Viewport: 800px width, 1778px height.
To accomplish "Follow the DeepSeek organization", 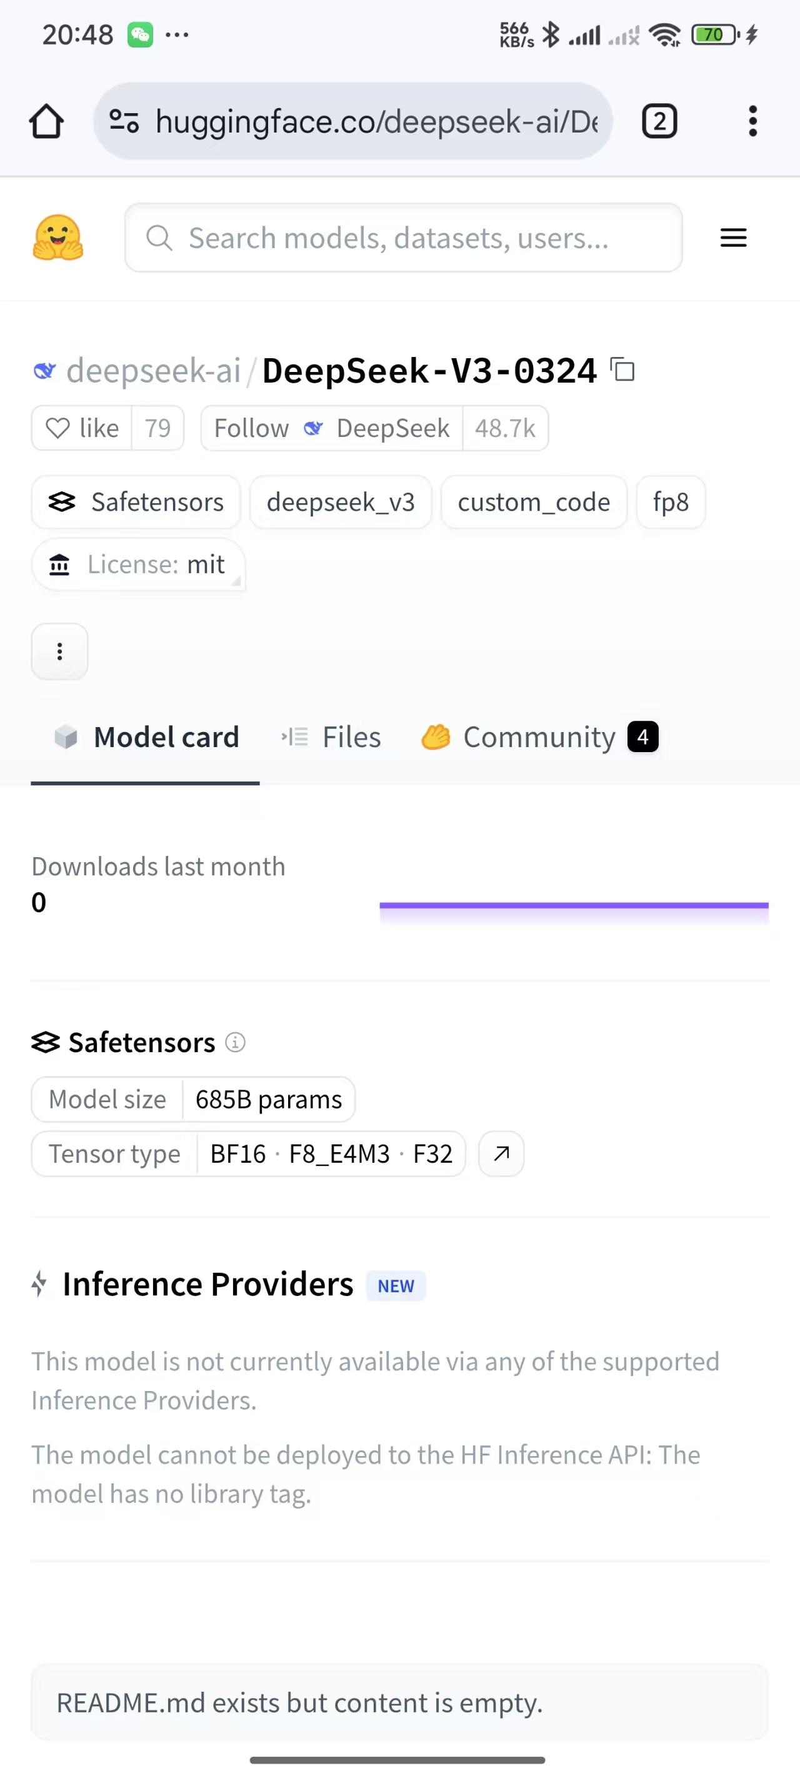I will [331, 428].
